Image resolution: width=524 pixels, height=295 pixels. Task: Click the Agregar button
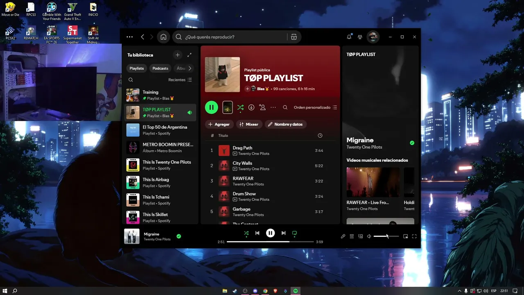click(219, 124)
